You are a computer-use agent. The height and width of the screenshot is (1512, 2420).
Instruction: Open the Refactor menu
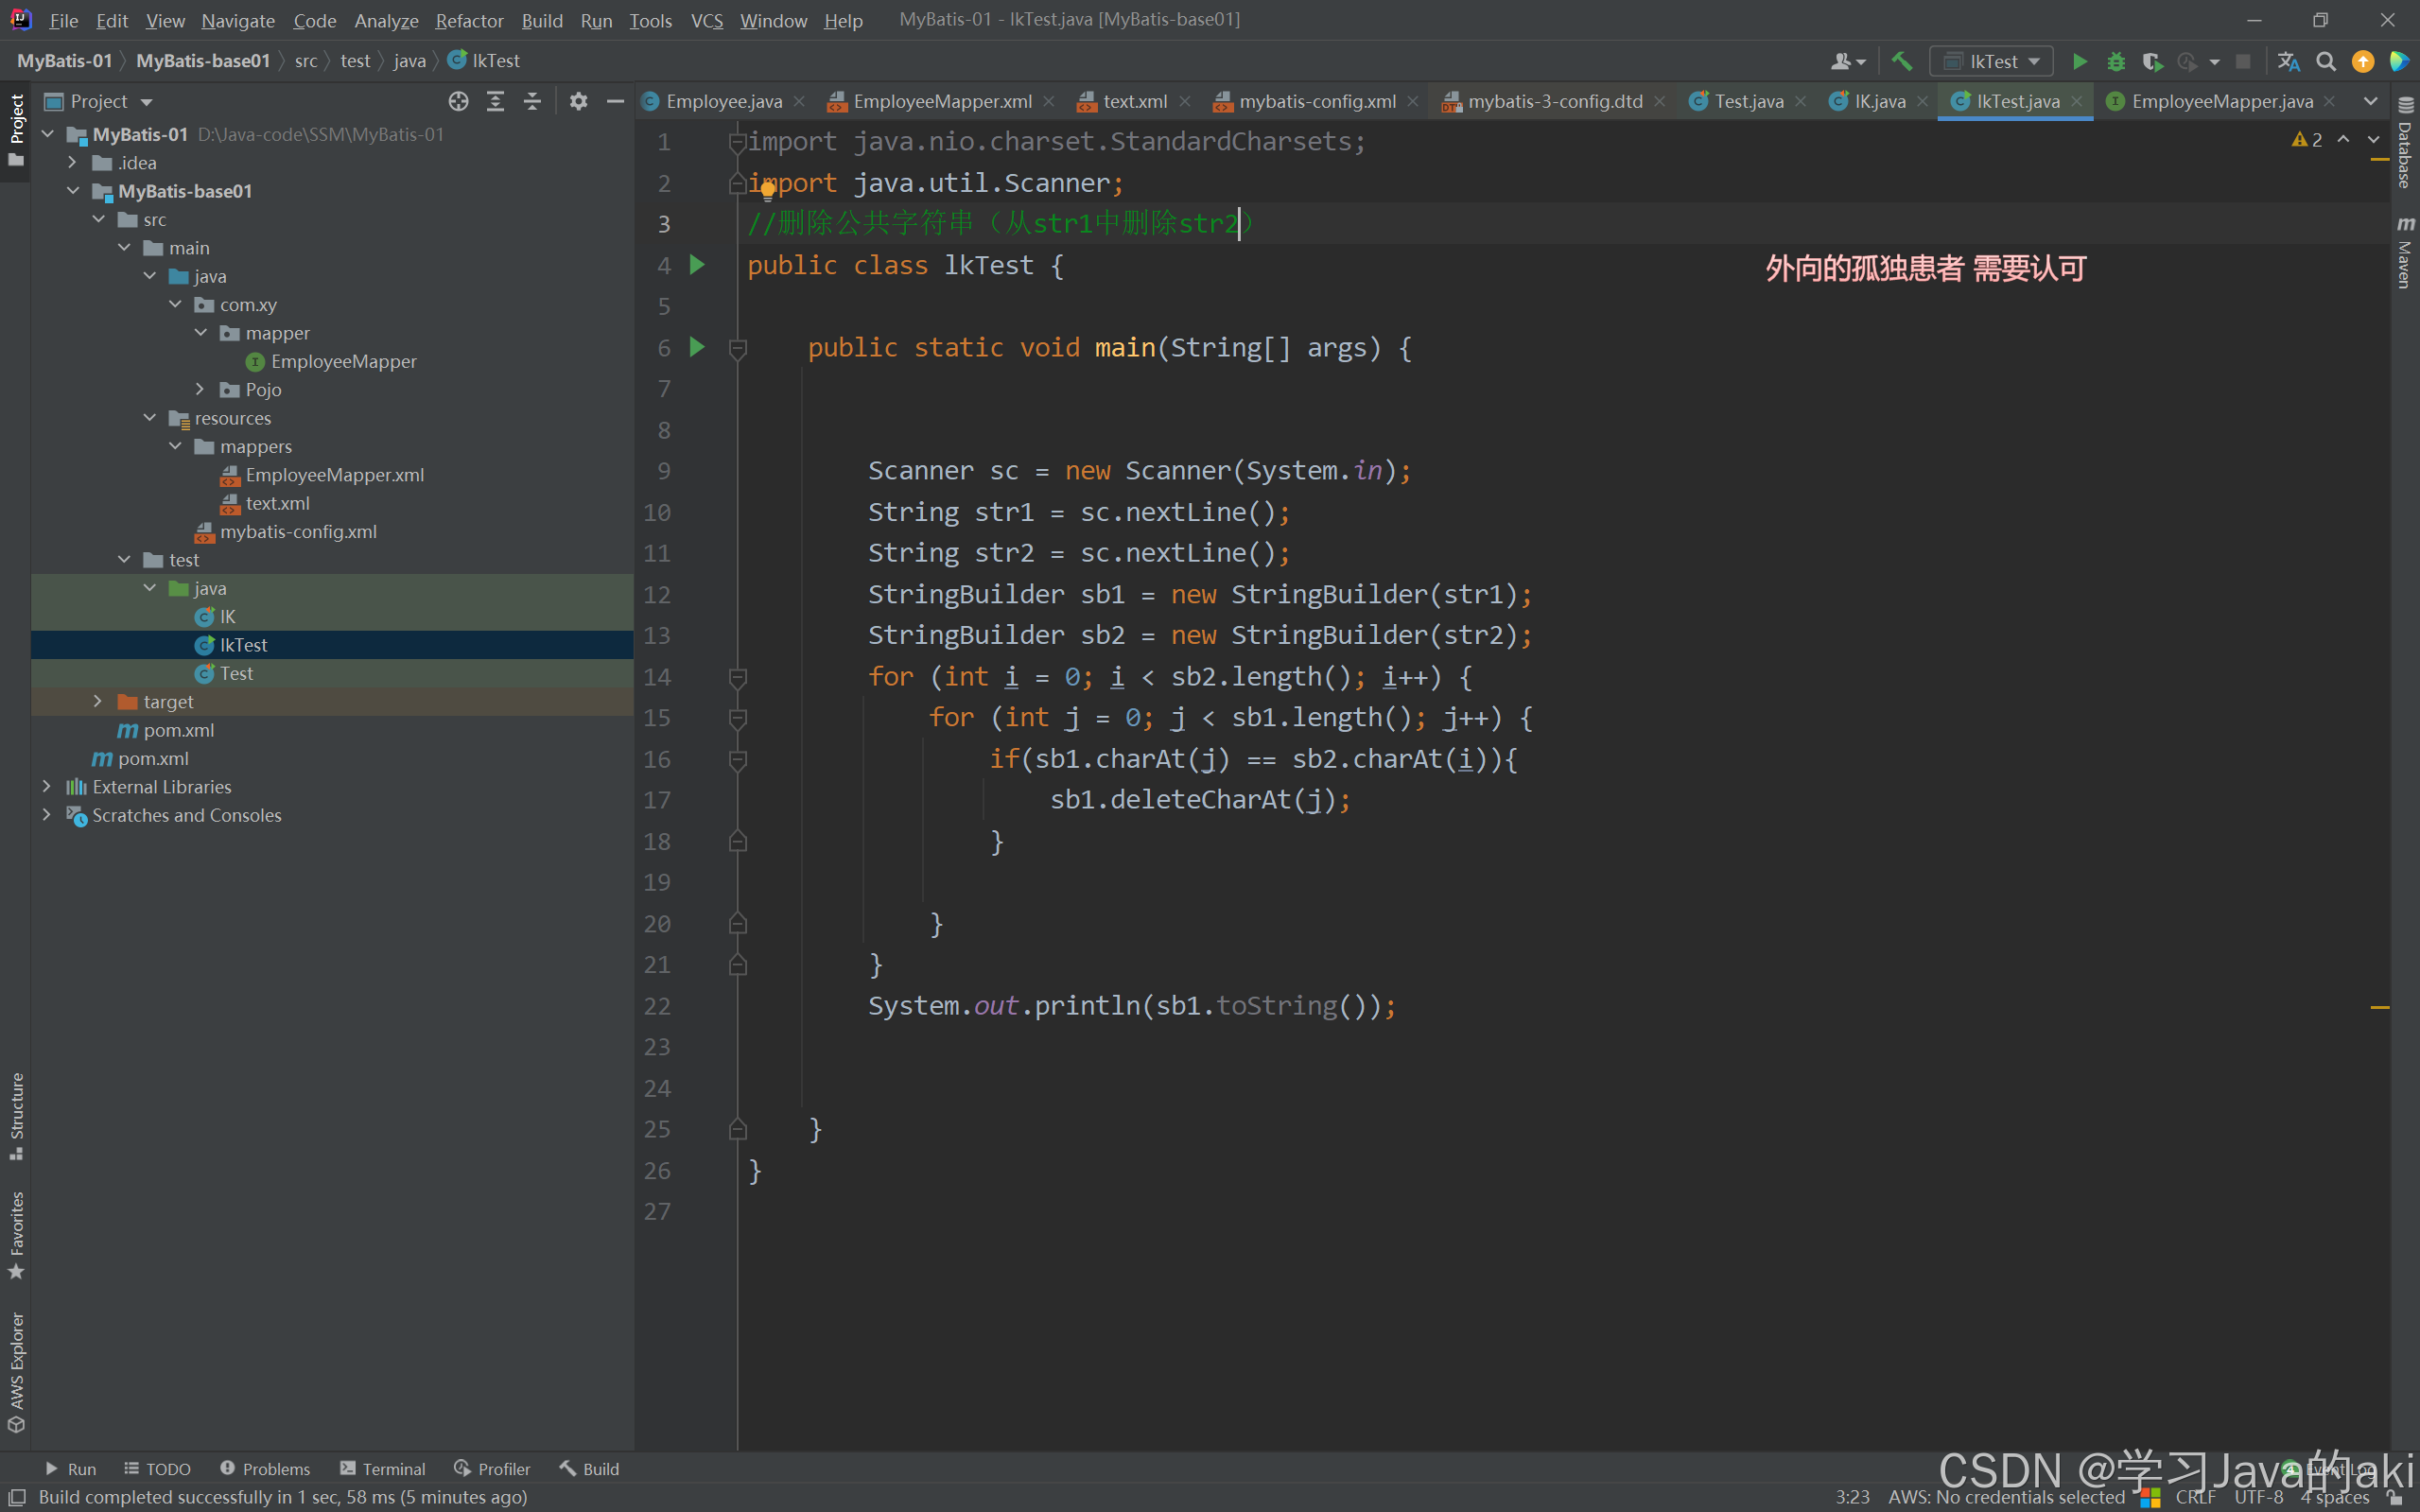[468, 20]
